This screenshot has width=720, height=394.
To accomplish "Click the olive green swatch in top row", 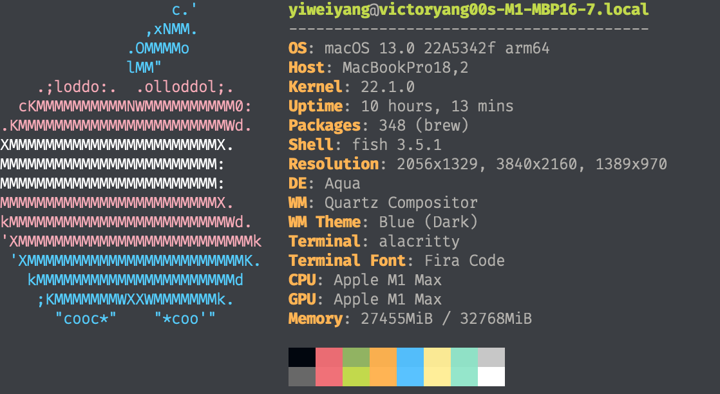I will pyautogui.click(x=356, y=357).
